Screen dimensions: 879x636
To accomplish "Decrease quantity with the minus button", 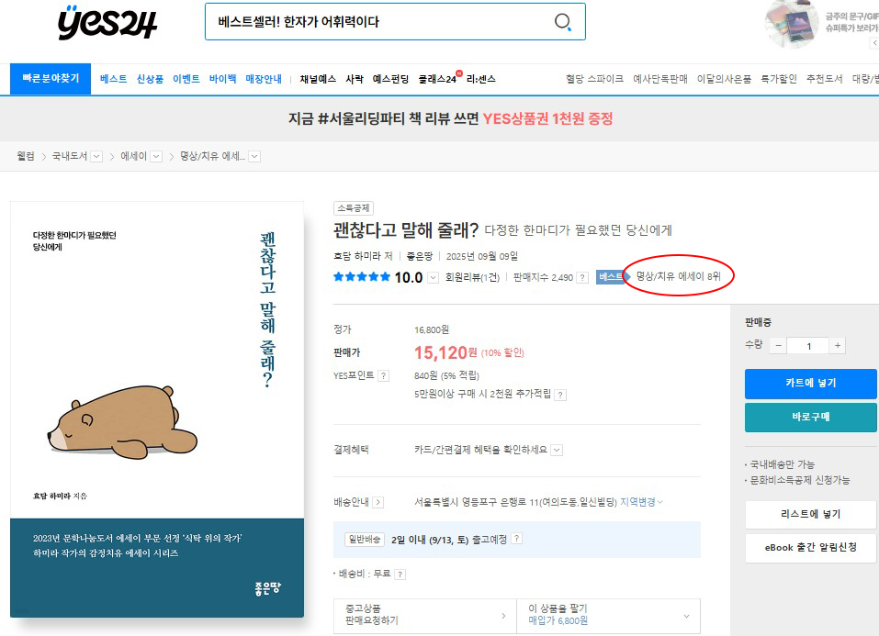I will (778, 346).
